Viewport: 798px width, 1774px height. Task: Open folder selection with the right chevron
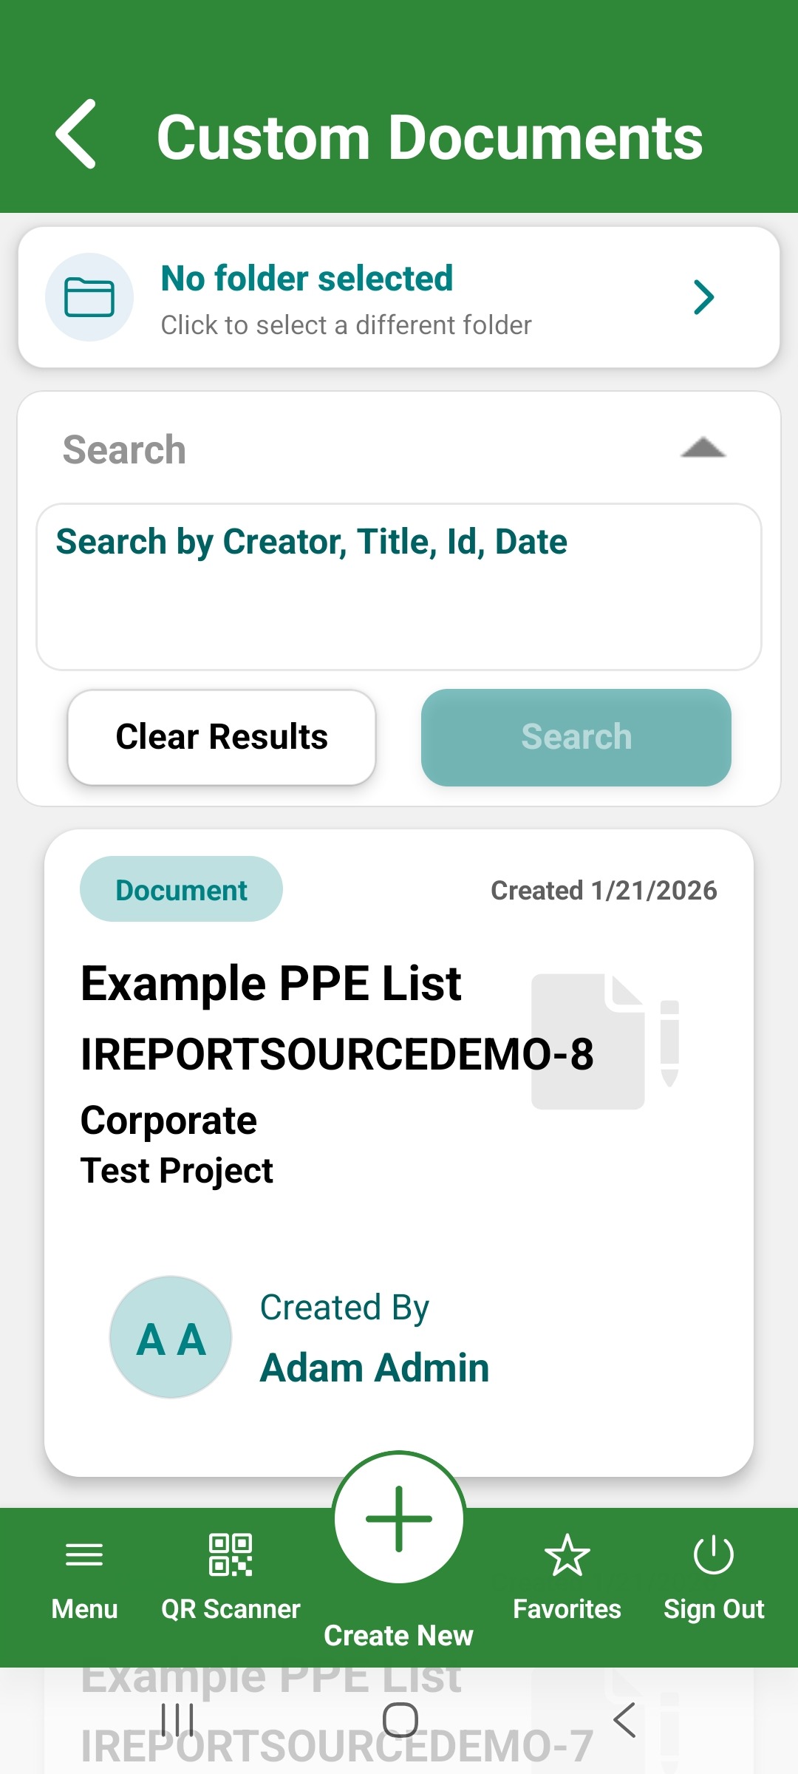[x=703, y=297]
